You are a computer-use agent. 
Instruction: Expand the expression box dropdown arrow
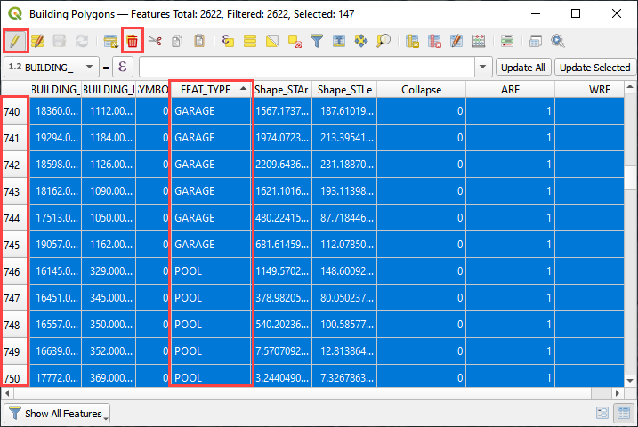(x=483, y=67)
